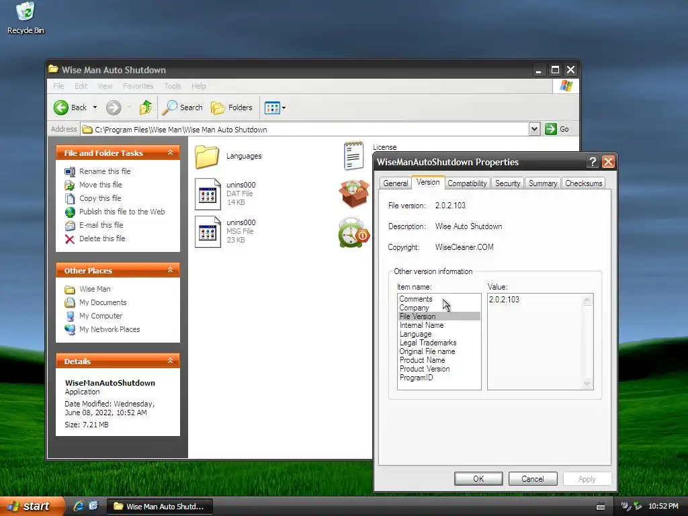Click the Forward arrow icon in Explorer toolbar

coord(113,107)
